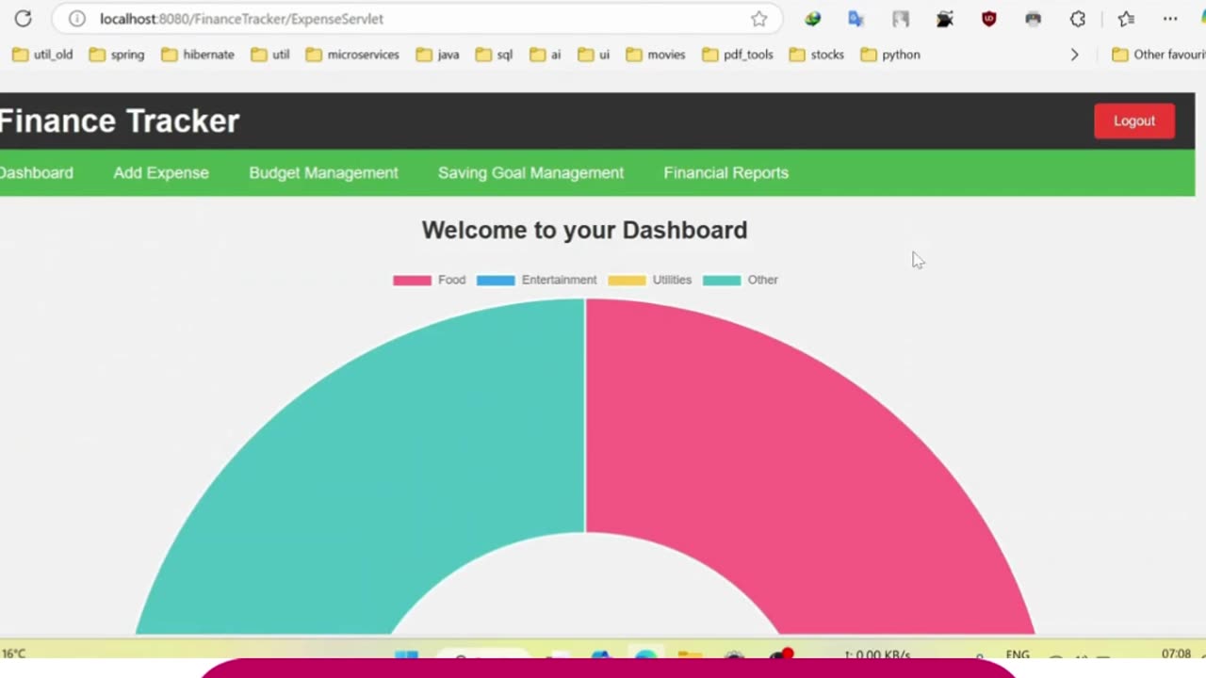Toggle Food category in chart legend
Image resolution: width=1206 pixels, height=678 pixels.
(429, 280)
